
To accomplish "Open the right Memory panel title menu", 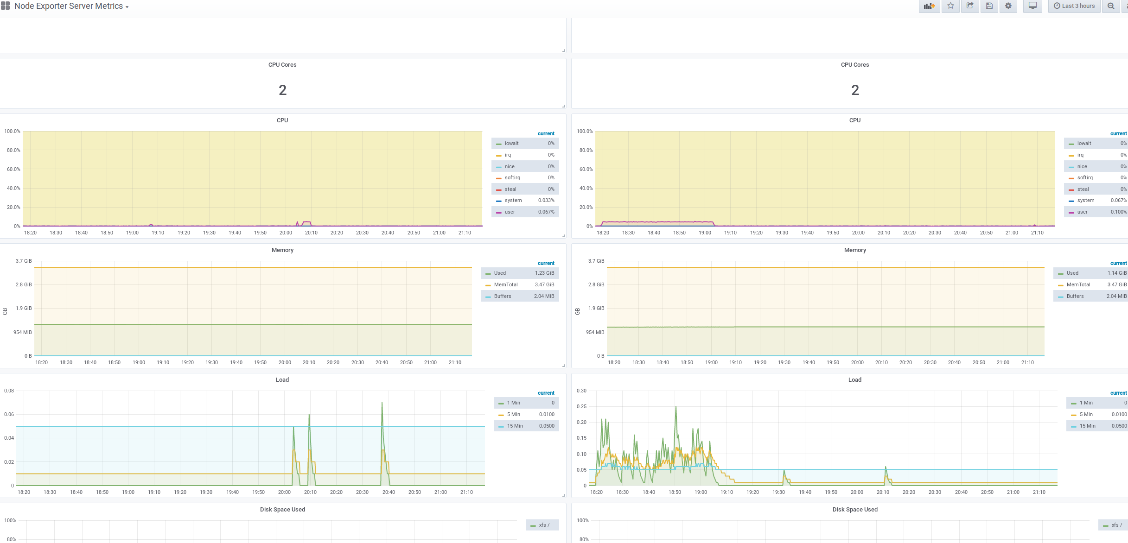I will [x=855, y=250].
